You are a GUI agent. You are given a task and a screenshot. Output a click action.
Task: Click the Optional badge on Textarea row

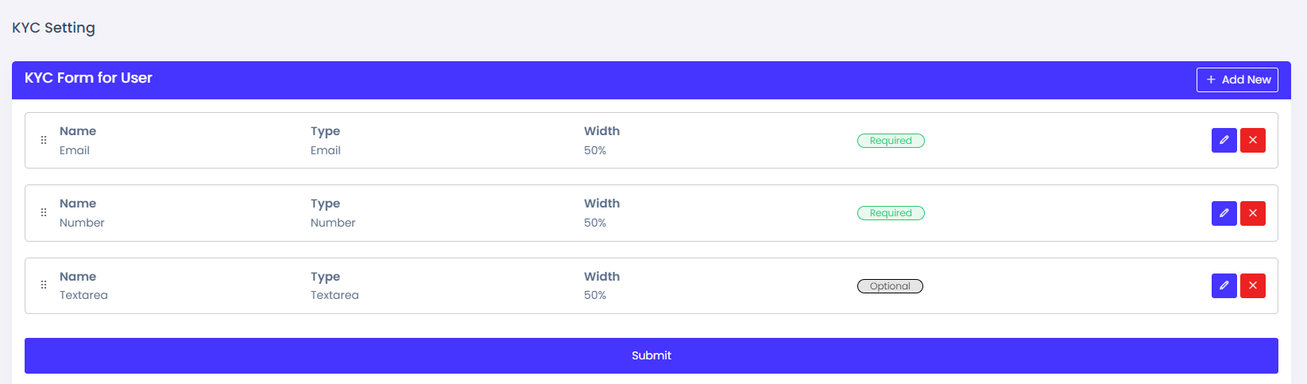click(890, 286)
